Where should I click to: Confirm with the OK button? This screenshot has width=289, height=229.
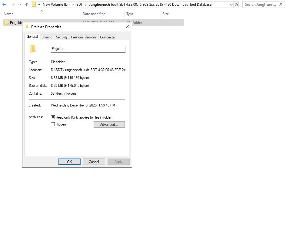pos(69,162)
